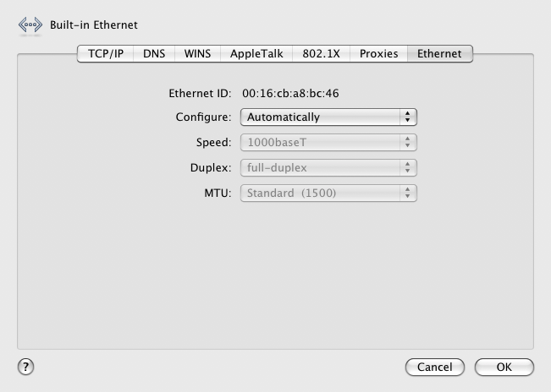
Task: Click the MTU field label
Action: point(217,193)
